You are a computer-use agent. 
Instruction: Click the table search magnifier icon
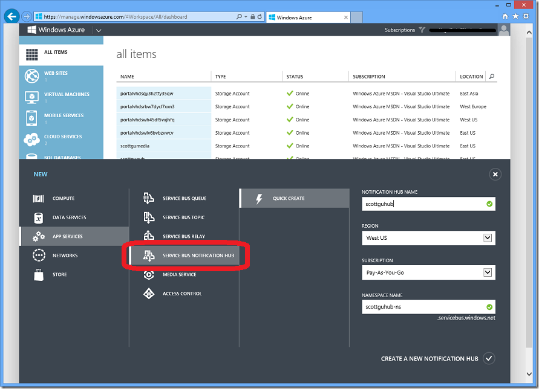click(x=492, y=76)
